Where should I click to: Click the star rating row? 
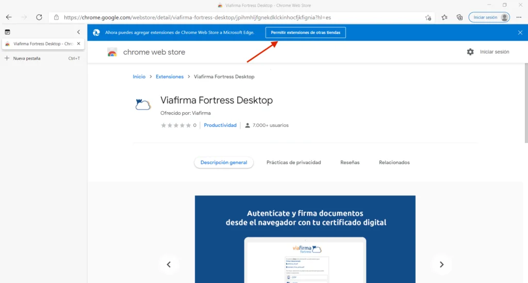point(176,125)
